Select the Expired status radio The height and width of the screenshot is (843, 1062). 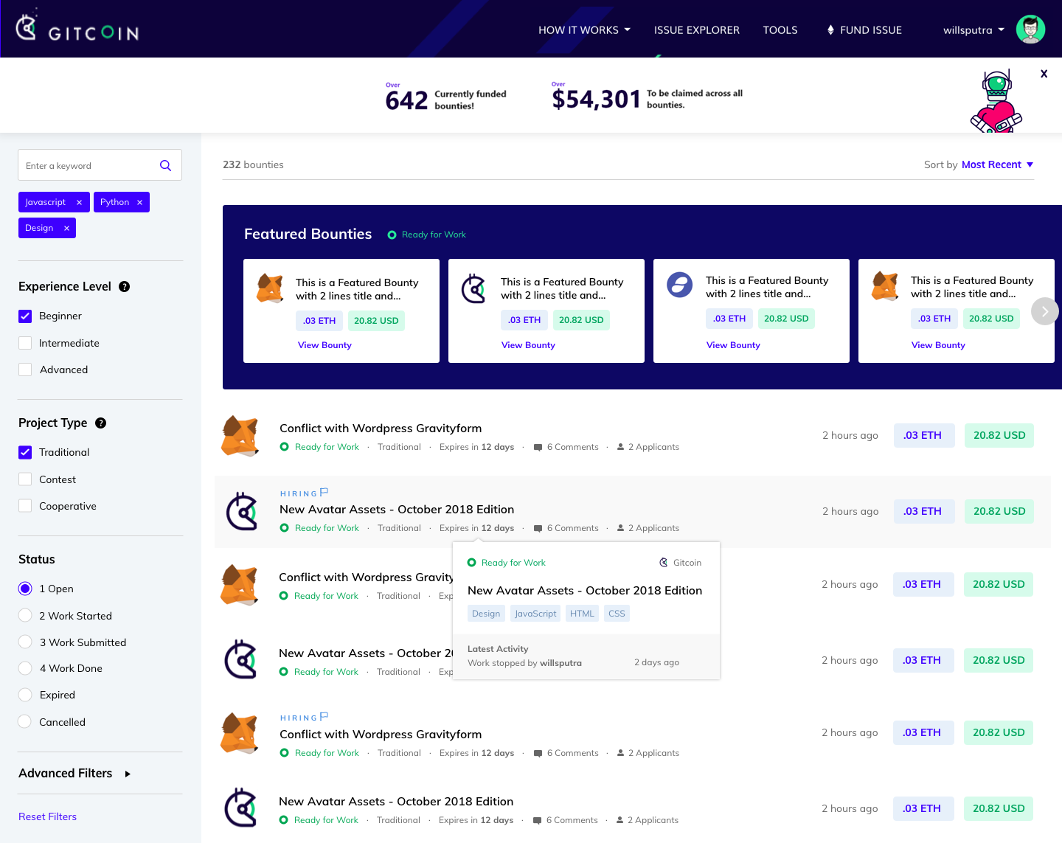(x=25, y=695)
